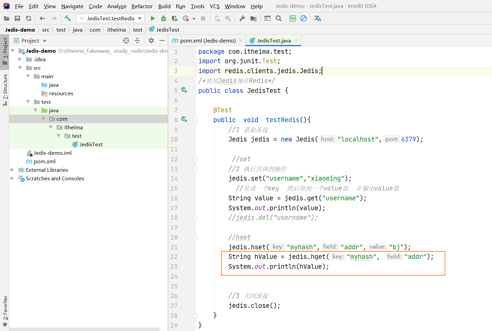This screenshot has width=492, height=331.
Task: Run JedisTest.testRedis with the green play icon
Action: point(153,18)
